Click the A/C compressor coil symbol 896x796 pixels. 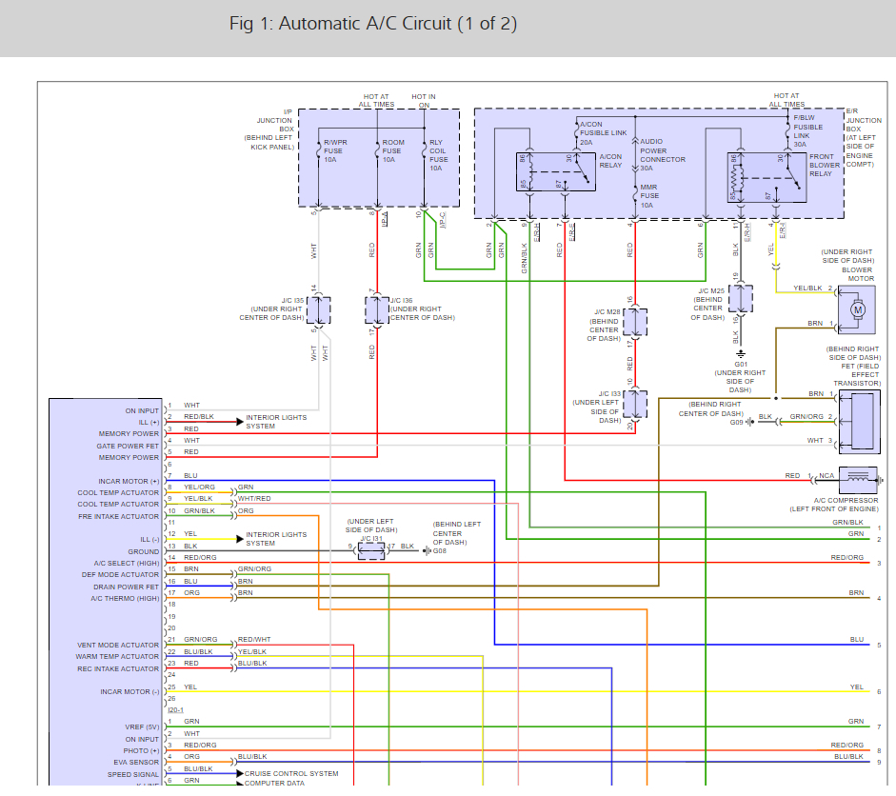coord(858,481)
